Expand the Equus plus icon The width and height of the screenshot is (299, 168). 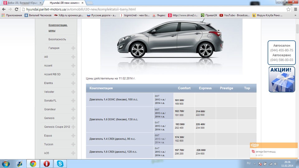pos(73,136)
